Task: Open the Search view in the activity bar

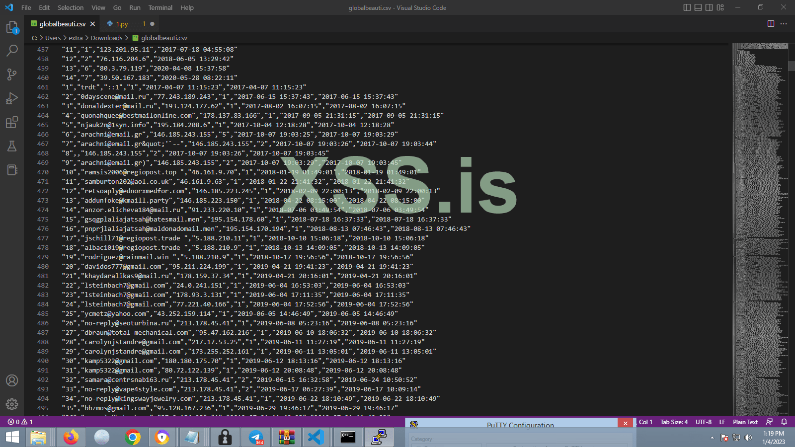Action: tap(12, 51)
